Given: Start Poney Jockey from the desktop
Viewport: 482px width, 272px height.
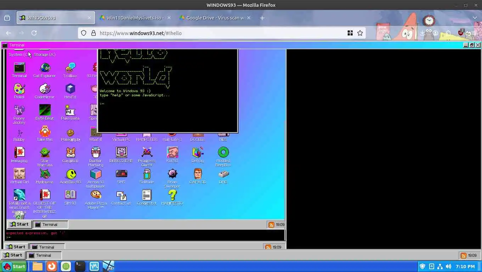Looking at the screenshot, I should tap(19, 114).
